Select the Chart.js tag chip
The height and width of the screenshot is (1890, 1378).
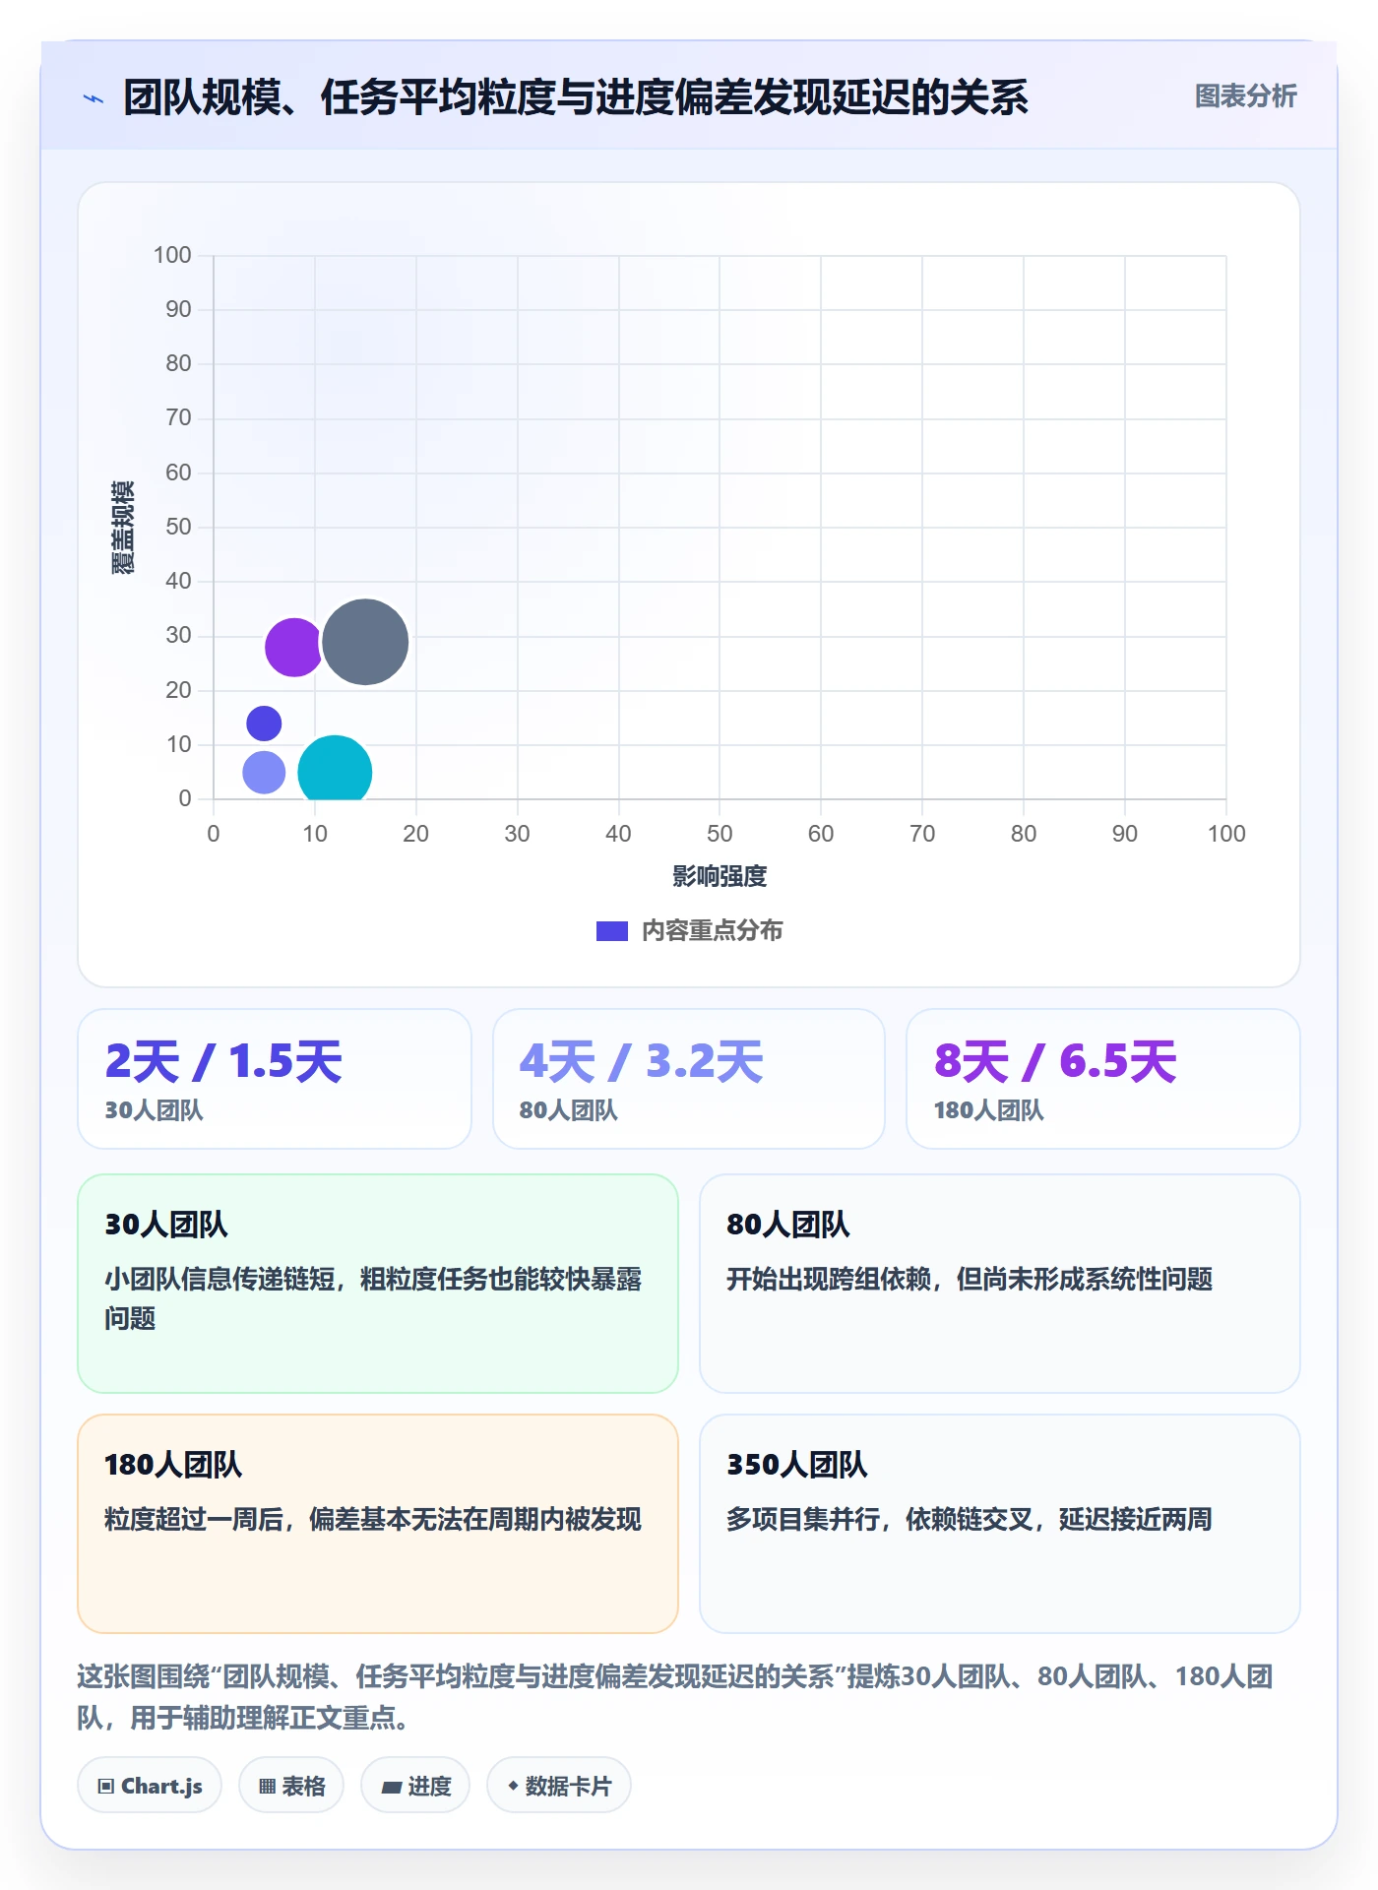150,1786
